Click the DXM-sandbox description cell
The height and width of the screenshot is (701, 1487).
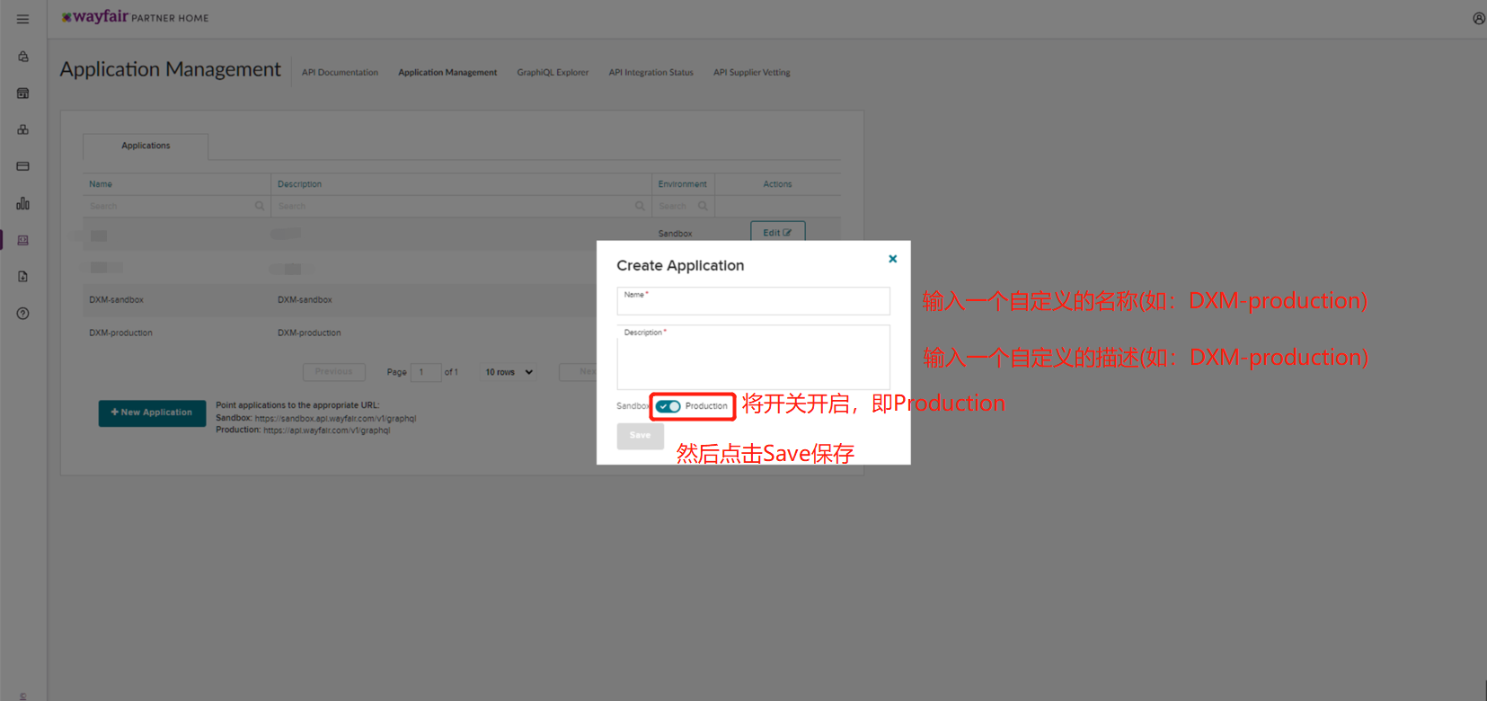[x=305, y=300]
